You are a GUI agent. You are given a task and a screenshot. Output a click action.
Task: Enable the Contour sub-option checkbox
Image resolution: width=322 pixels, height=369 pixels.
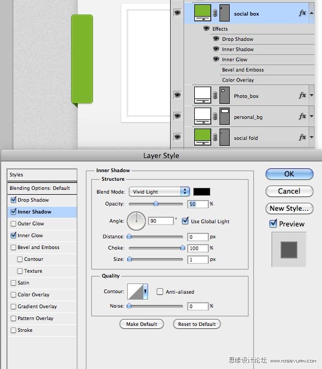click(20, 259)
